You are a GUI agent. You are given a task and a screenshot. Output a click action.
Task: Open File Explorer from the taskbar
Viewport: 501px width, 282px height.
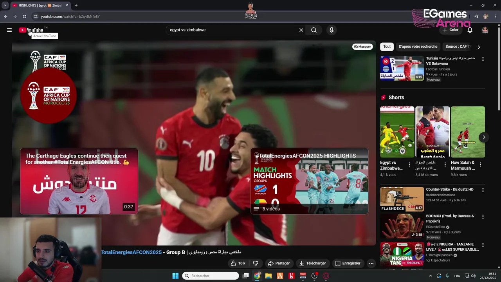click(269, 276)
